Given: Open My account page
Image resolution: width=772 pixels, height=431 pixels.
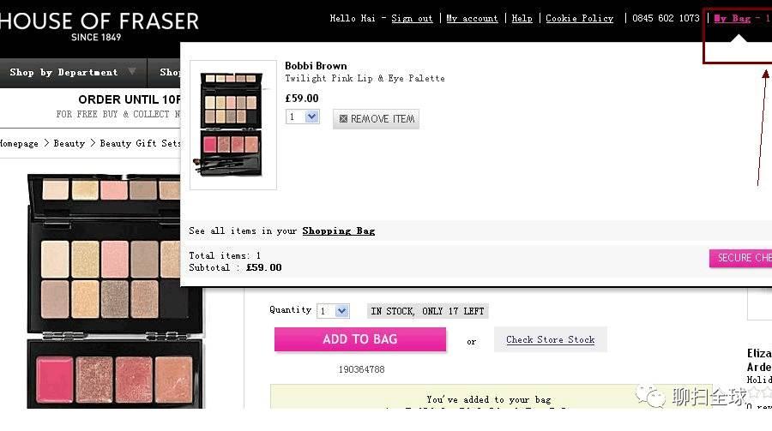Looking at the screenshot, I should (x=472, y=19).
